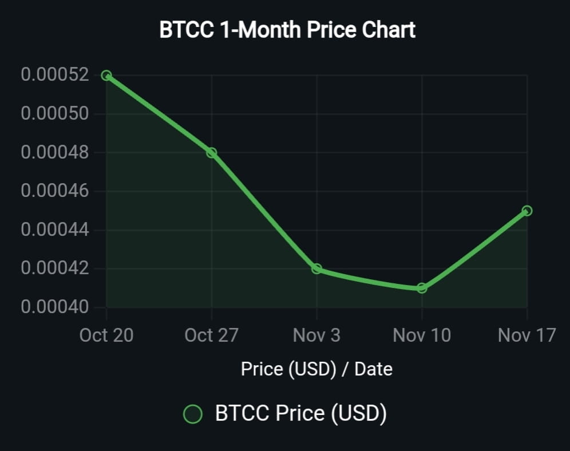Select the 0.00048 y-axis value
The width and height of the screenshot is (570, 451).
pyautogui.click(x=55, y=152)
